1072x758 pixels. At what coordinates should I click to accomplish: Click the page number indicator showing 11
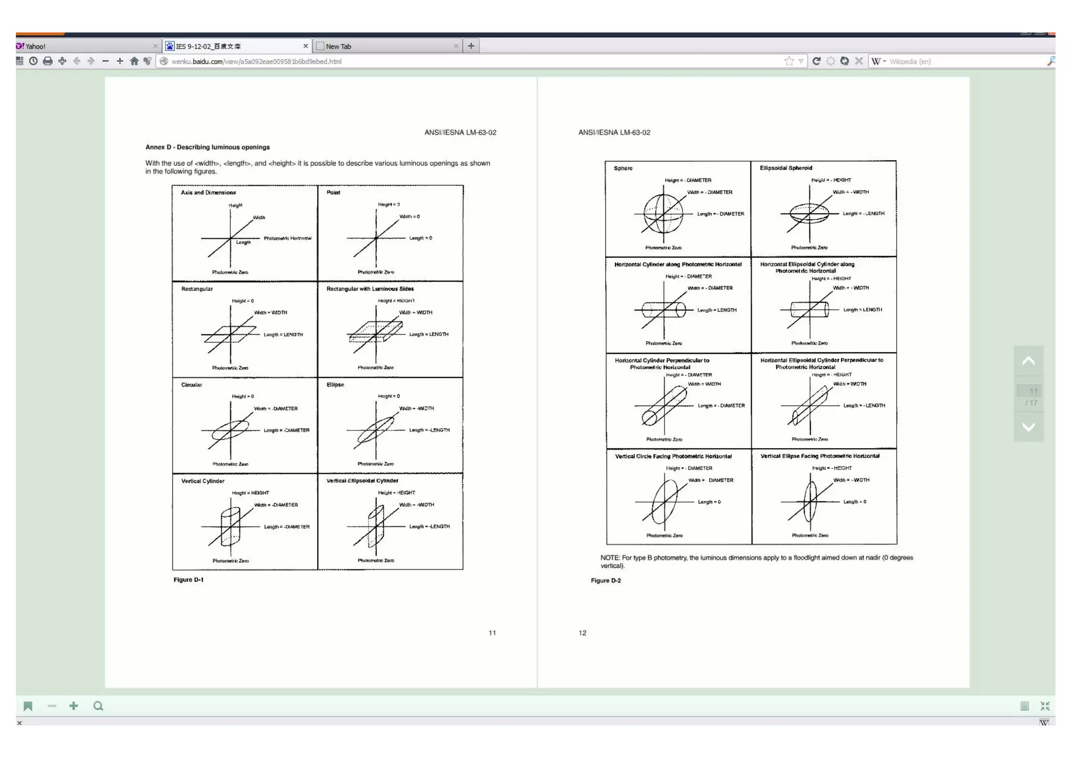coord(1029,391)
